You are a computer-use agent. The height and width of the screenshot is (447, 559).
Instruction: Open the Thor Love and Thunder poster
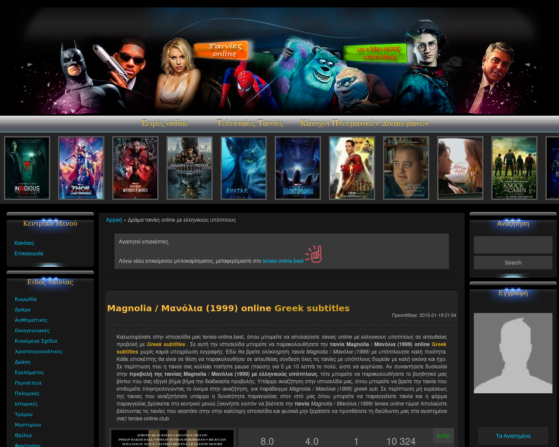[81, 168]
